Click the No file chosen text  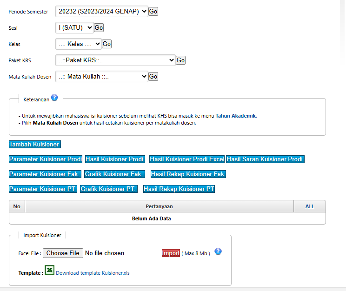tap(105, 253)
